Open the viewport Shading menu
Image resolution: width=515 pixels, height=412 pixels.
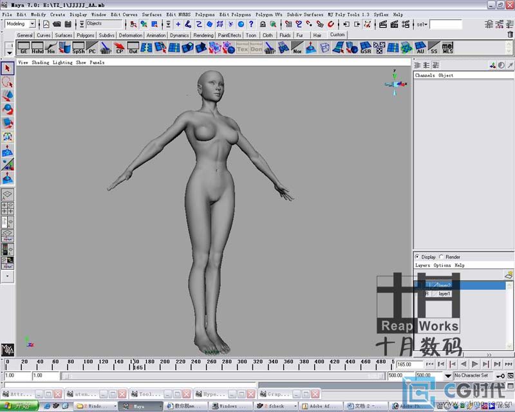click(x=41, y=62)
